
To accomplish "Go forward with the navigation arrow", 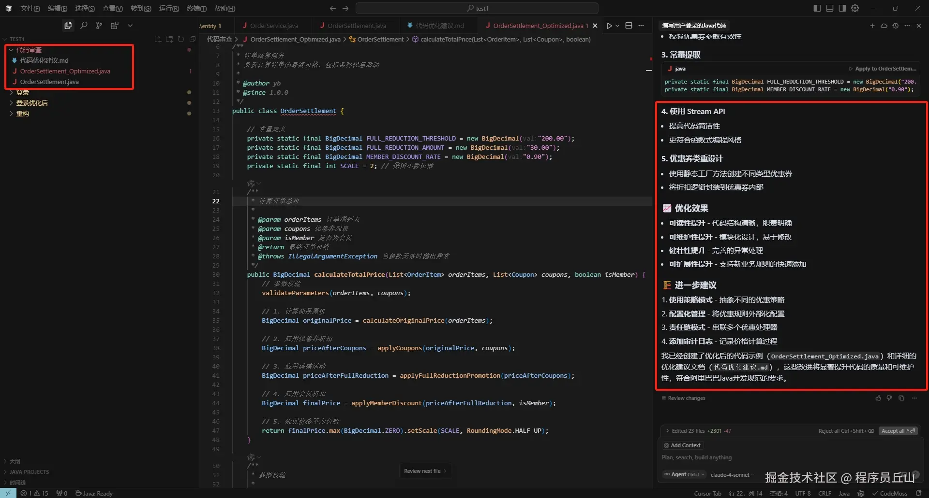I will point(345,8).
